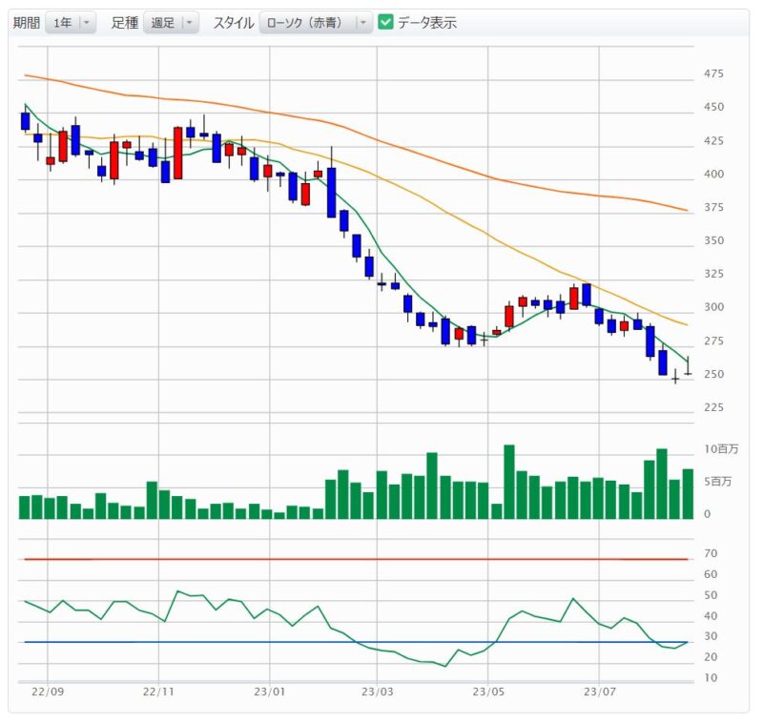This screenshot has height=724, width=763.
Task: Click the 足種 label text
Action: click(125, 23)
